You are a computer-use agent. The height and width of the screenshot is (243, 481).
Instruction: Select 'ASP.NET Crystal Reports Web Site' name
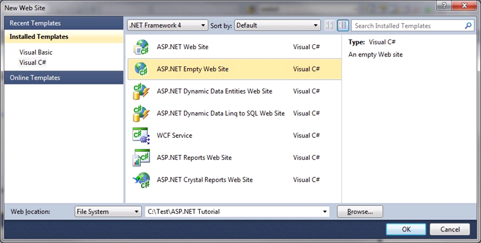point(205,180)
